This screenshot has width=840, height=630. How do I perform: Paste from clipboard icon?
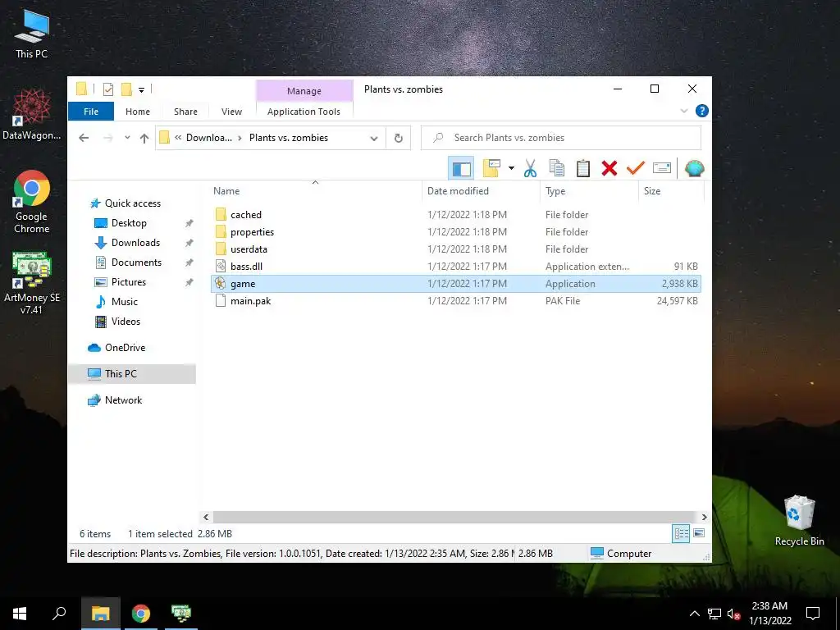coord(583,169)
